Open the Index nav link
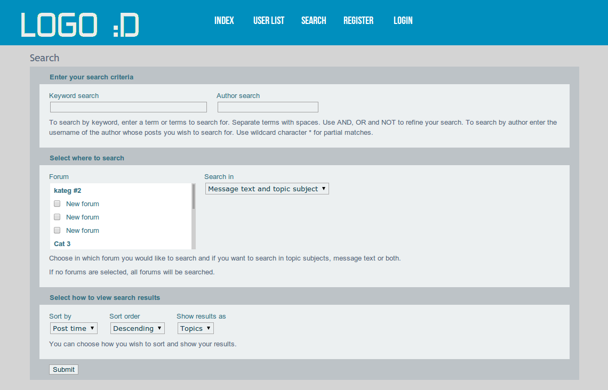 (224, 21)
